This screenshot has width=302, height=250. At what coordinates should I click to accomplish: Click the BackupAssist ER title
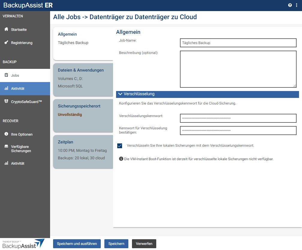click(28, 5)
